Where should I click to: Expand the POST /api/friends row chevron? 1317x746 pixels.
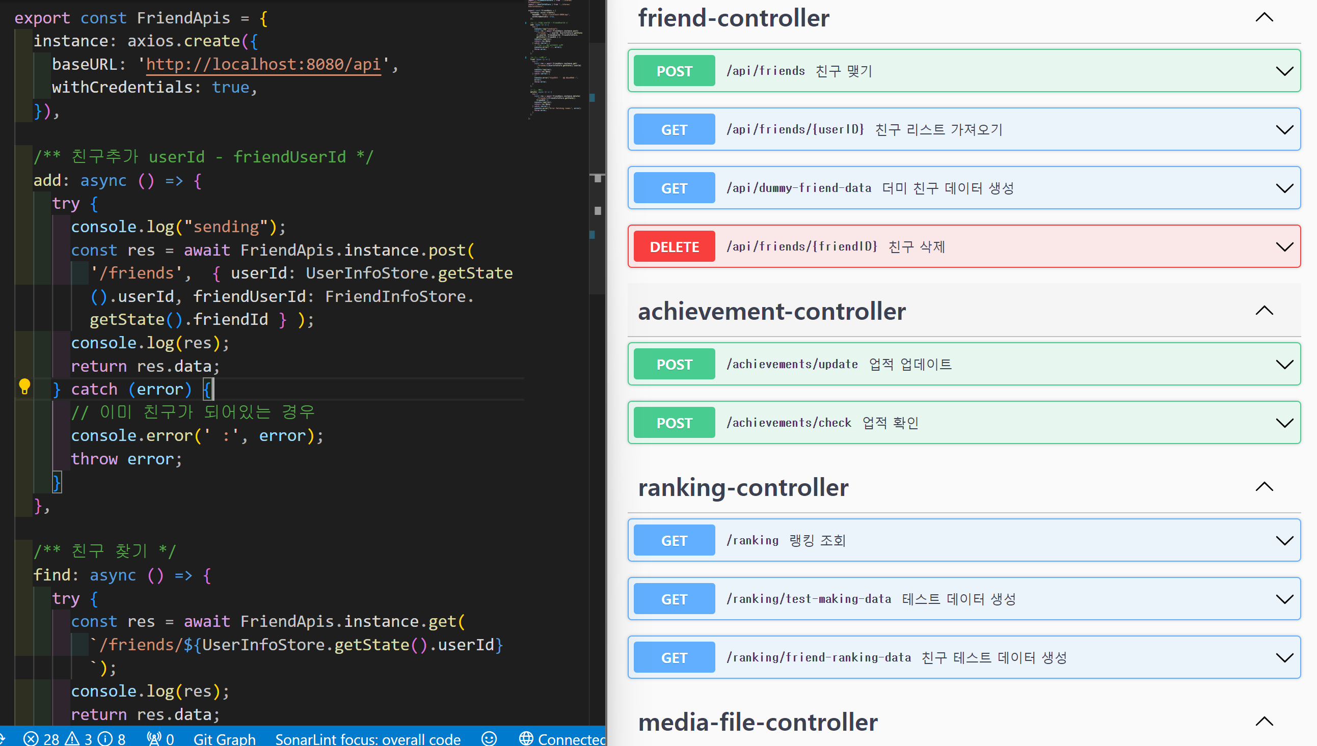(x=1284, y=71)
